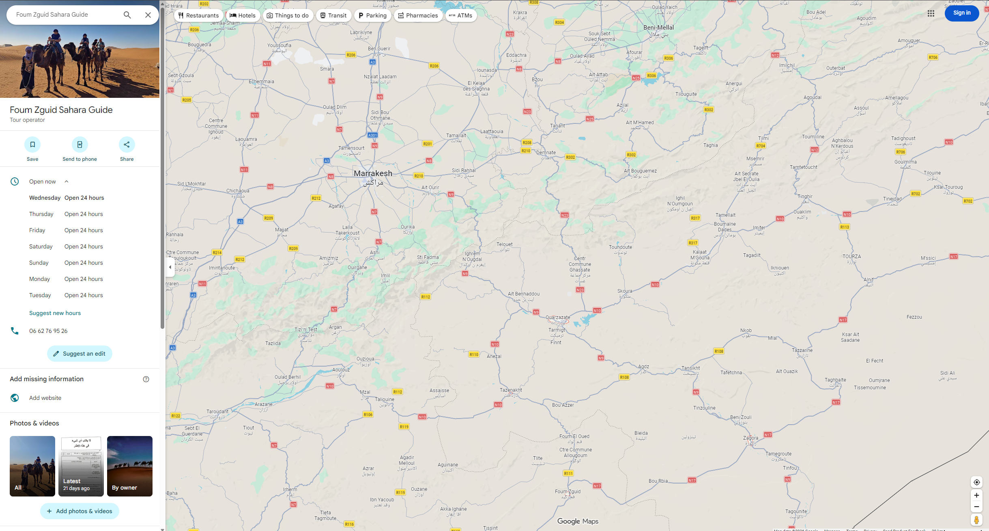Image resolution: width=989 pixels, height=531 pixels.
Task: Select the ATMs chip
Action: tap(461, 15)
